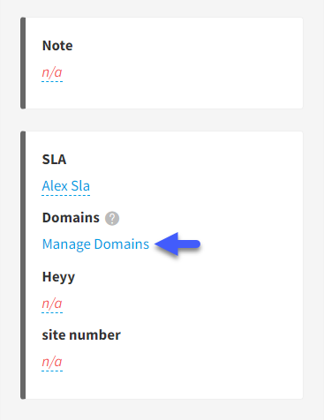Click the help question mark beside Domains
The image size is (324, 420).
click(112, 219)
